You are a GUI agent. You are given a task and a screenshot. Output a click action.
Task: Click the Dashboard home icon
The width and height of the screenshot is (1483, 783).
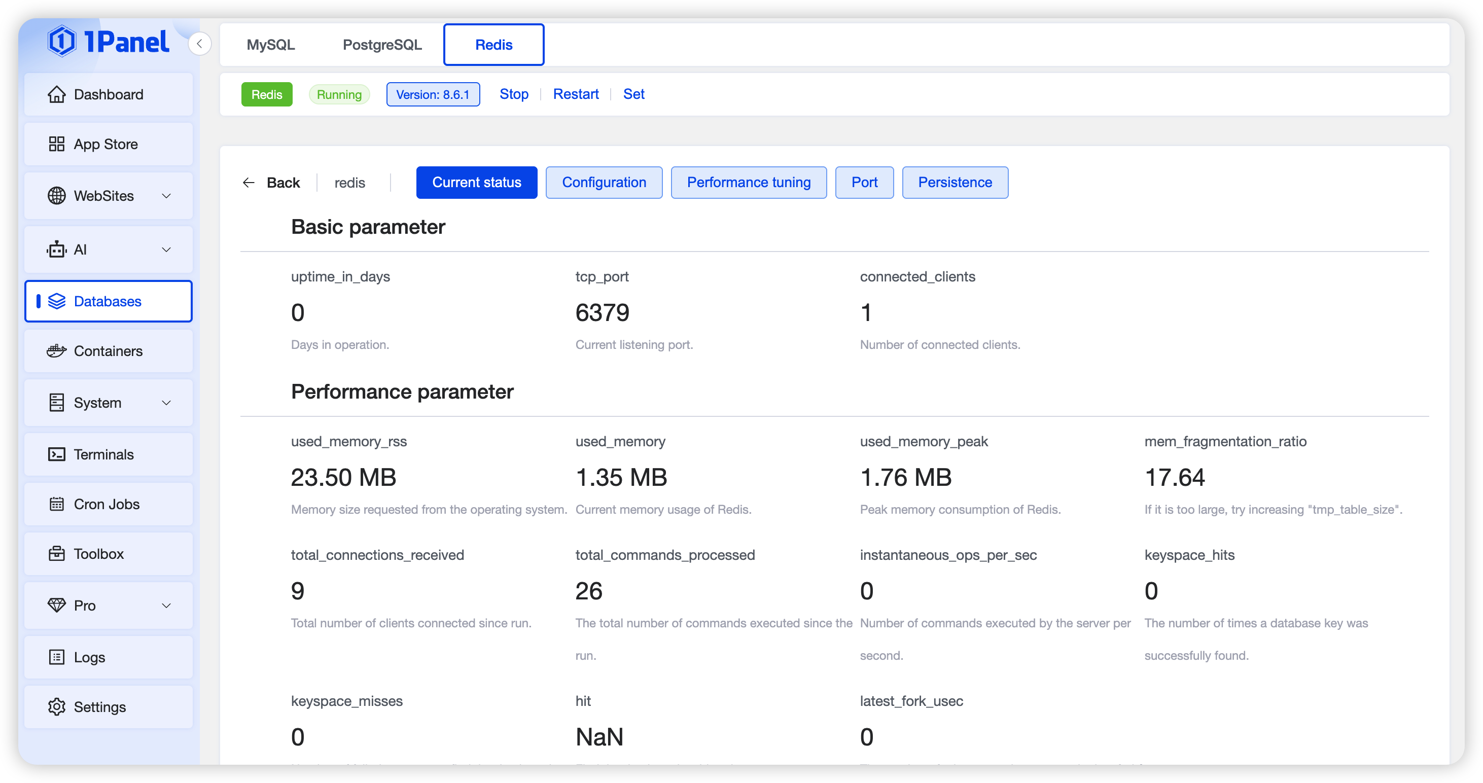tap(56, 94)
